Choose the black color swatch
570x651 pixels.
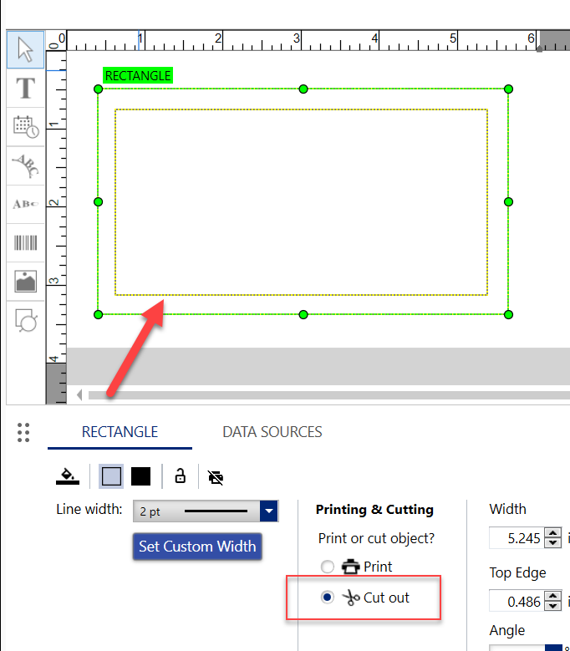pyautogui.click(x=140, y=476)
